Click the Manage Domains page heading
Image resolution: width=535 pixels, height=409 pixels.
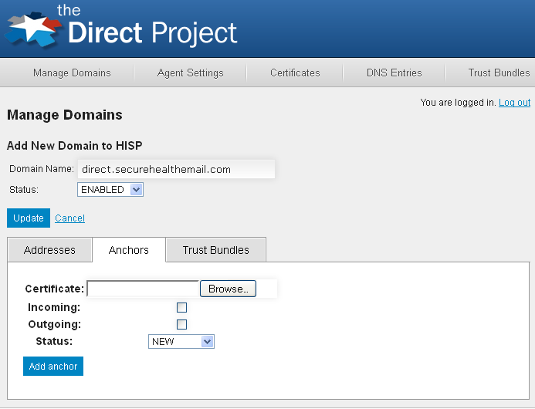point(65,115)
